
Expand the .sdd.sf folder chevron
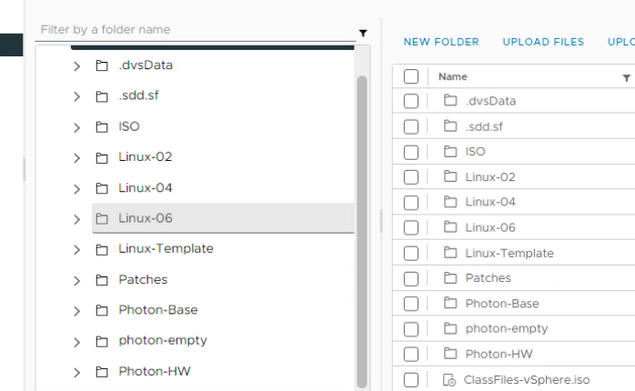77,96
